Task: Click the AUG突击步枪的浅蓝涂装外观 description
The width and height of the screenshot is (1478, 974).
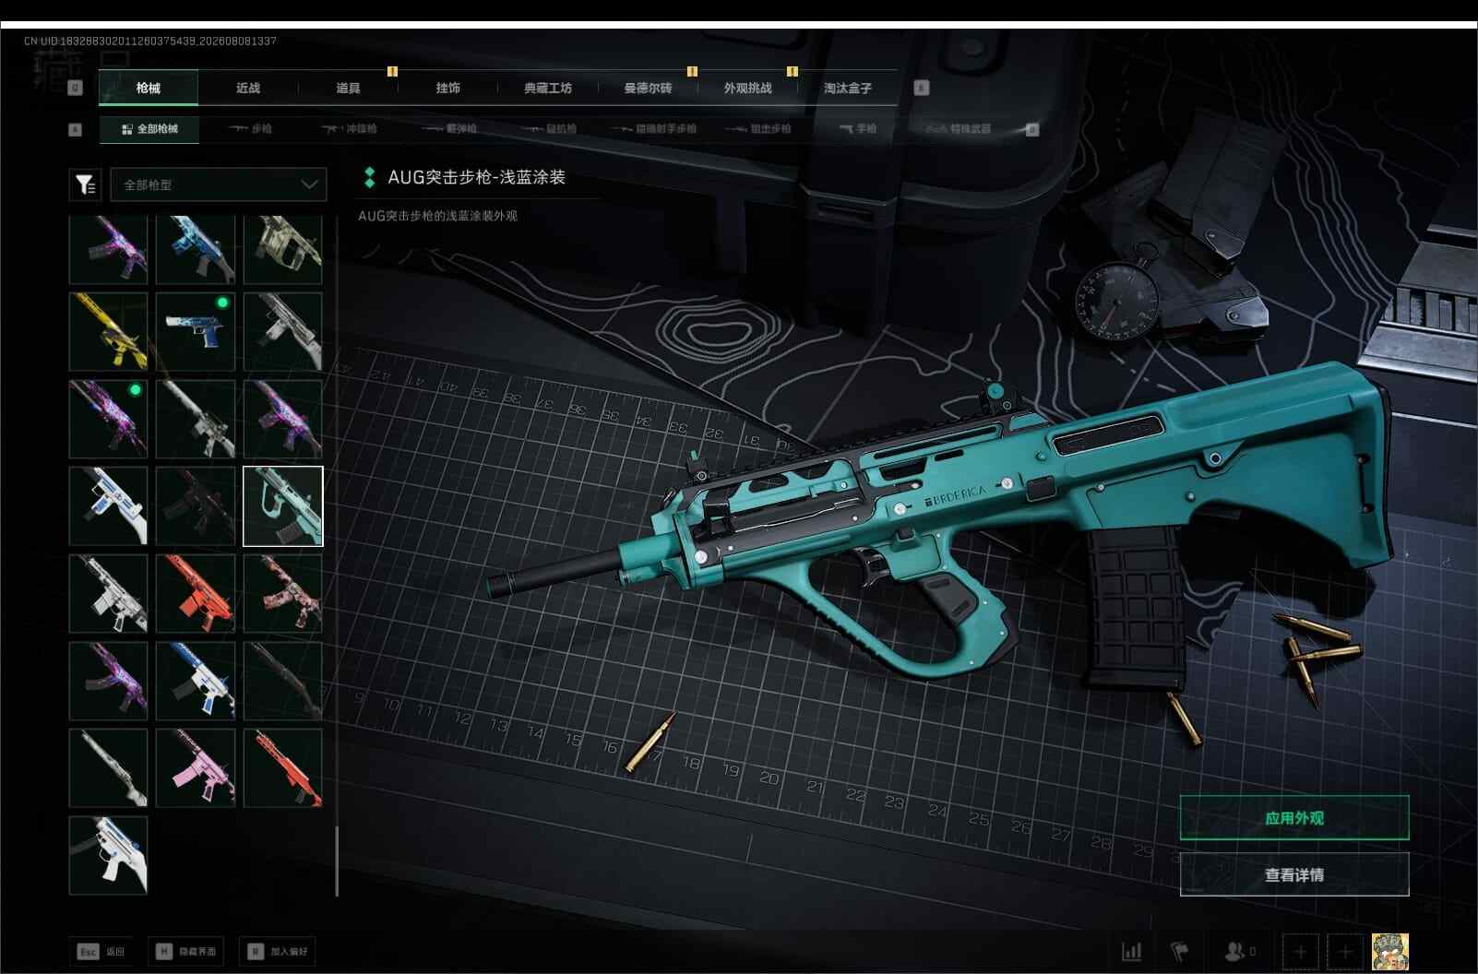Action: [437, 216]
